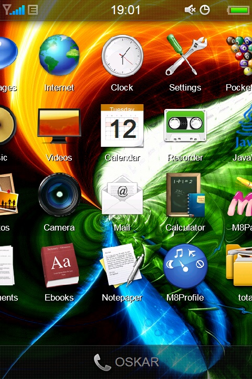Screen dimensions: 252x379
Task: Tap the Recorder label text
Action: (185, 157)
